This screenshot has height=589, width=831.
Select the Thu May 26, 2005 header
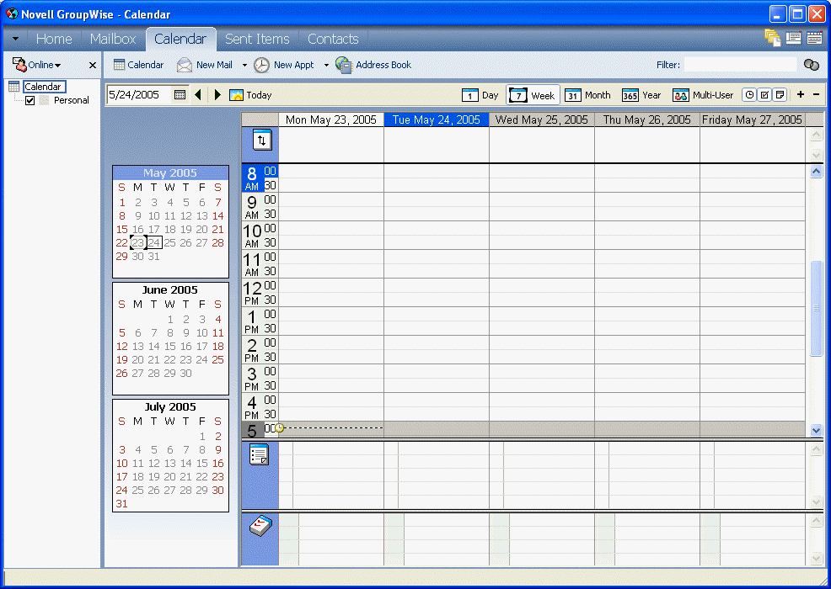click(647, 119)
